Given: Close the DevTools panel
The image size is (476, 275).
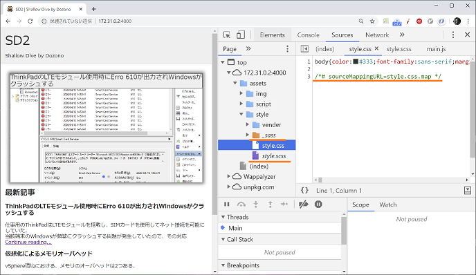Looking at the screenshot, I should pyautogui.click(x=468, y=35).
